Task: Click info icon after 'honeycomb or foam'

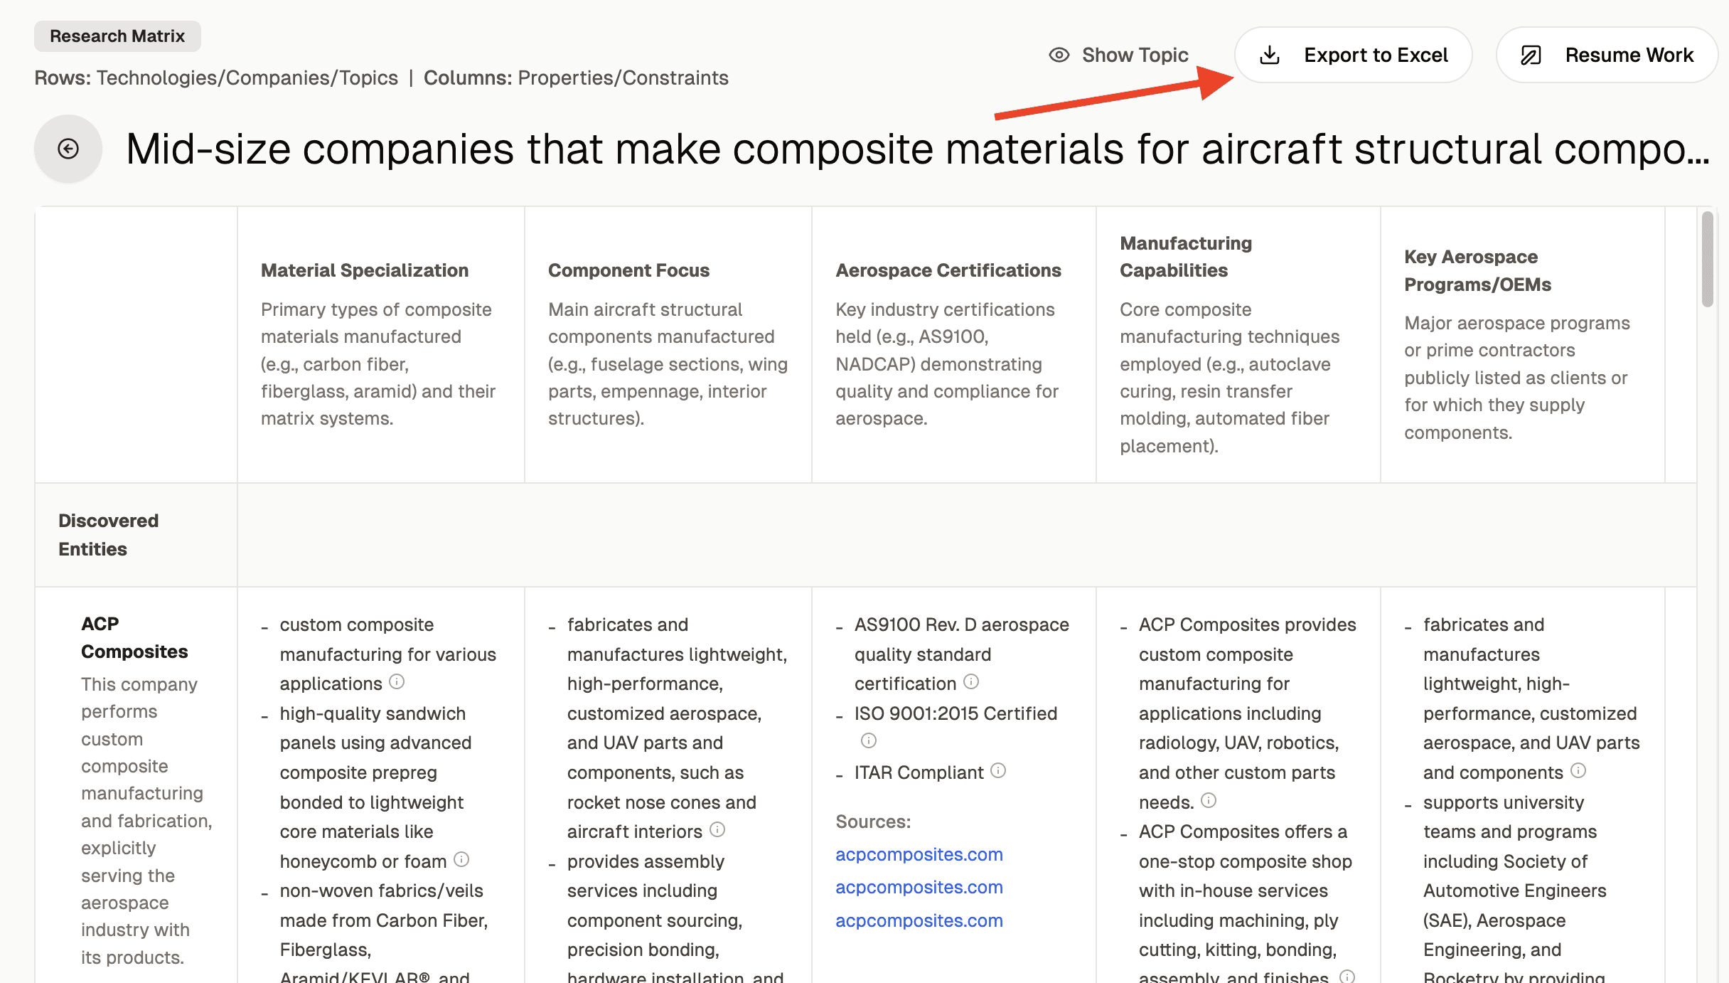Action: pyautogui.click(x=461, y=860)
